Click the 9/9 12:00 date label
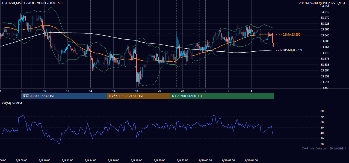This screenshot has width=349, height=163. coord(67,161)
